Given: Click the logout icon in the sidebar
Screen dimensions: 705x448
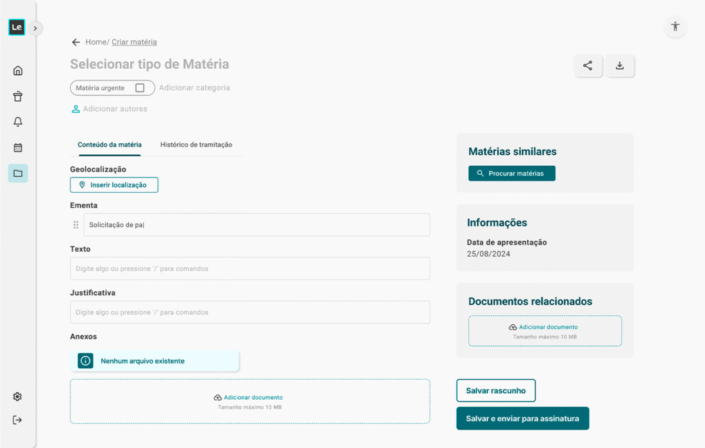Looking at the screenshot, I should (x=17, y=420).
